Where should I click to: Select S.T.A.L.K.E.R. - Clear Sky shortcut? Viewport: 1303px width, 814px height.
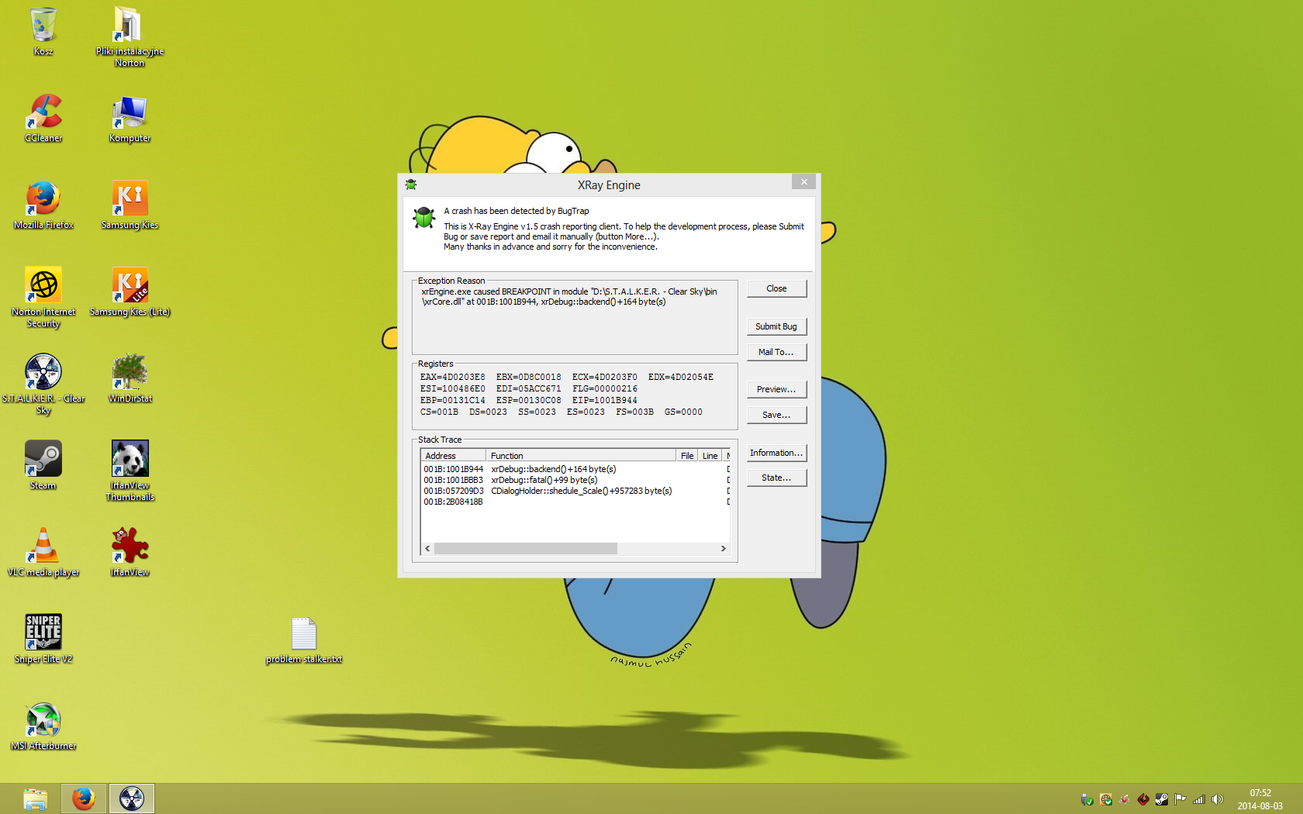pos(43,384)
